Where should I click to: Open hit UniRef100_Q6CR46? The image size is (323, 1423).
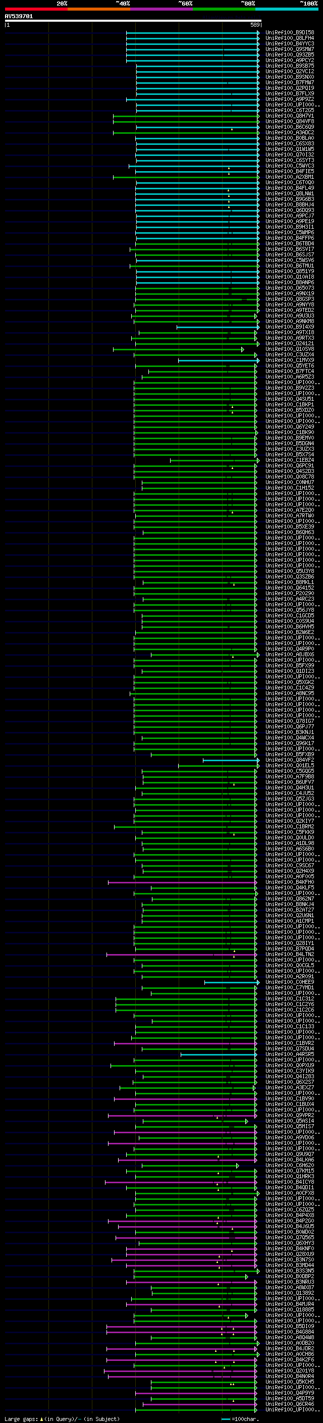(290, 1404)
